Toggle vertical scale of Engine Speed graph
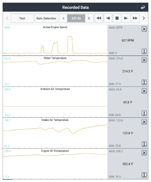Viewport: 151px width, 182px height. coord(144,51)
